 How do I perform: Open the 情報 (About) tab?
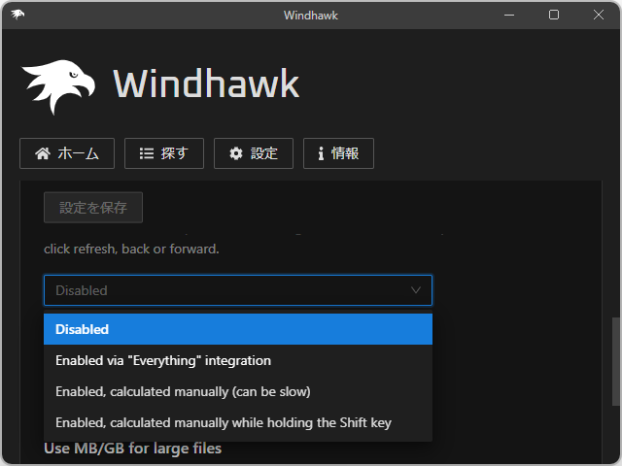tap(338, 153)
